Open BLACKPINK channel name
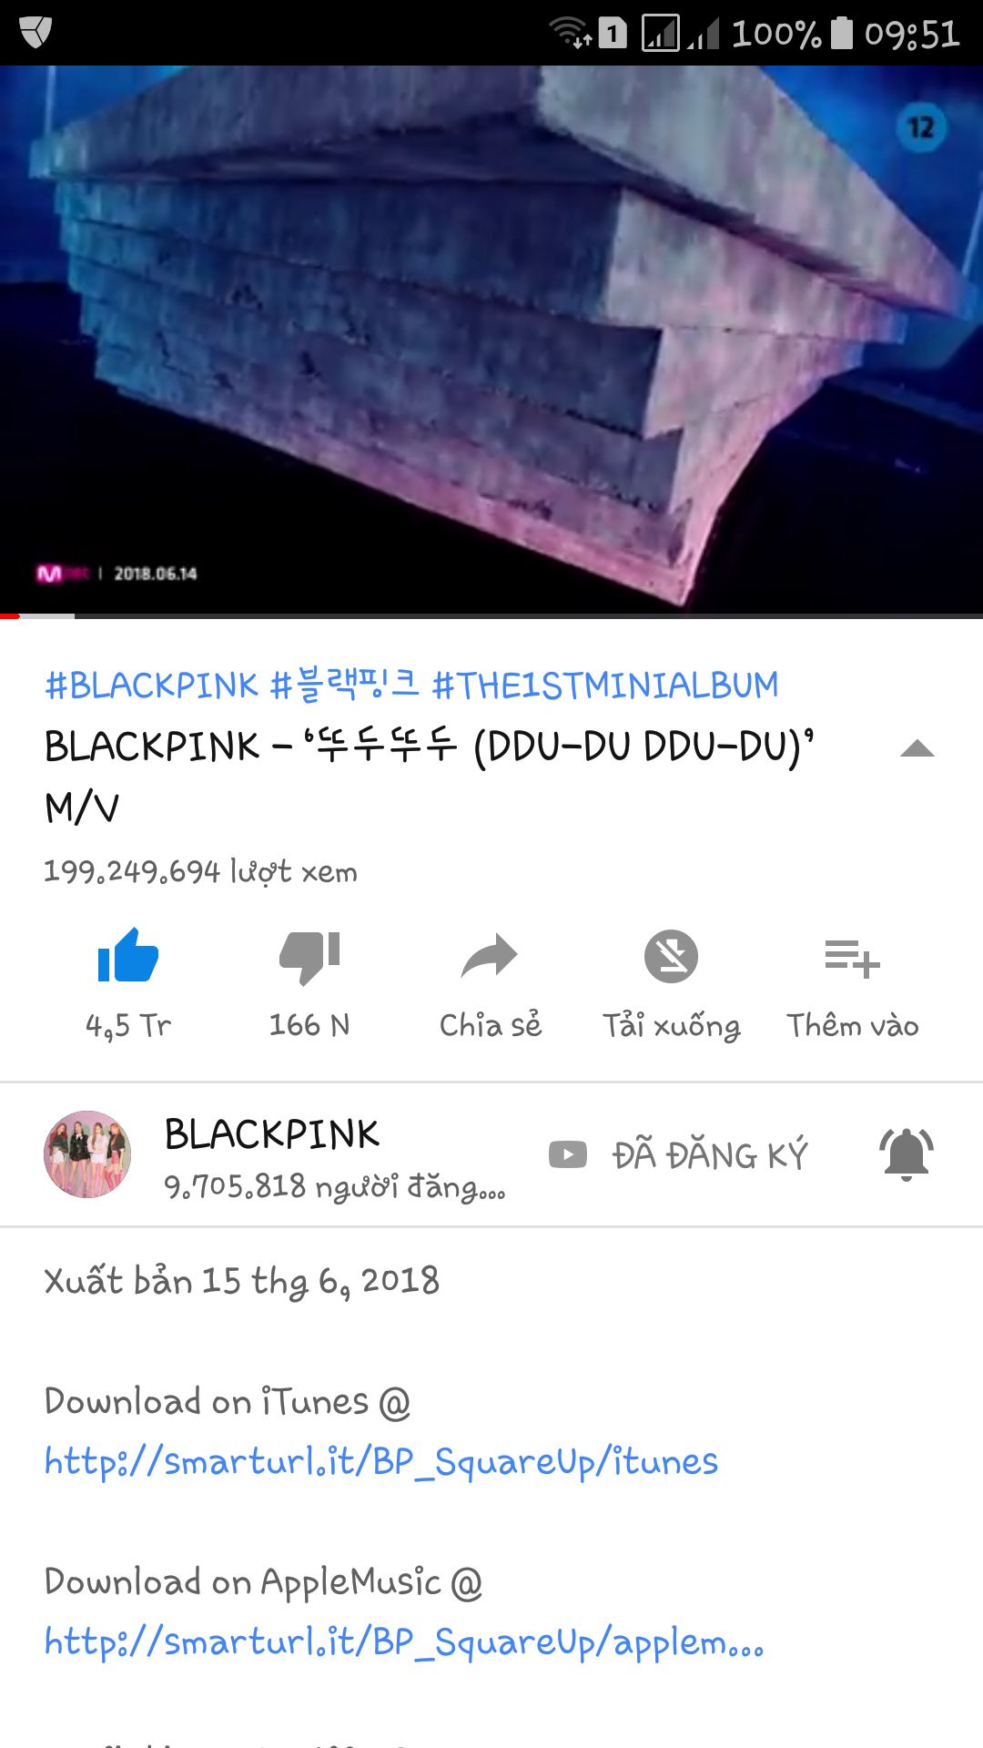This screenshot has height=1748, width=983. pos(271,1134)
